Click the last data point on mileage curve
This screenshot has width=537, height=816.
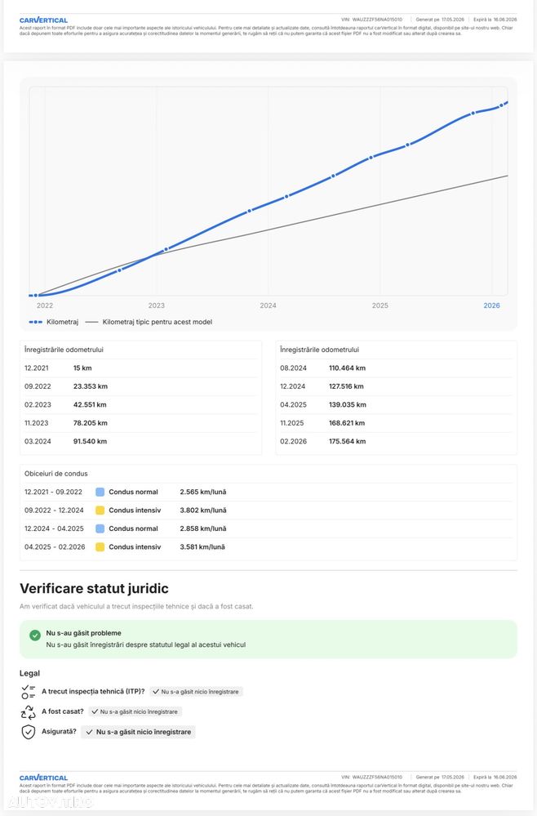(502, 105)
